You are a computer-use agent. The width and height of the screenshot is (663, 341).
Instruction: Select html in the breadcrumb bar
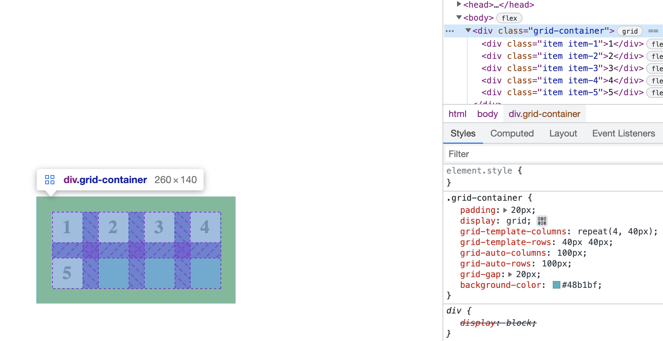coord(457,114)
